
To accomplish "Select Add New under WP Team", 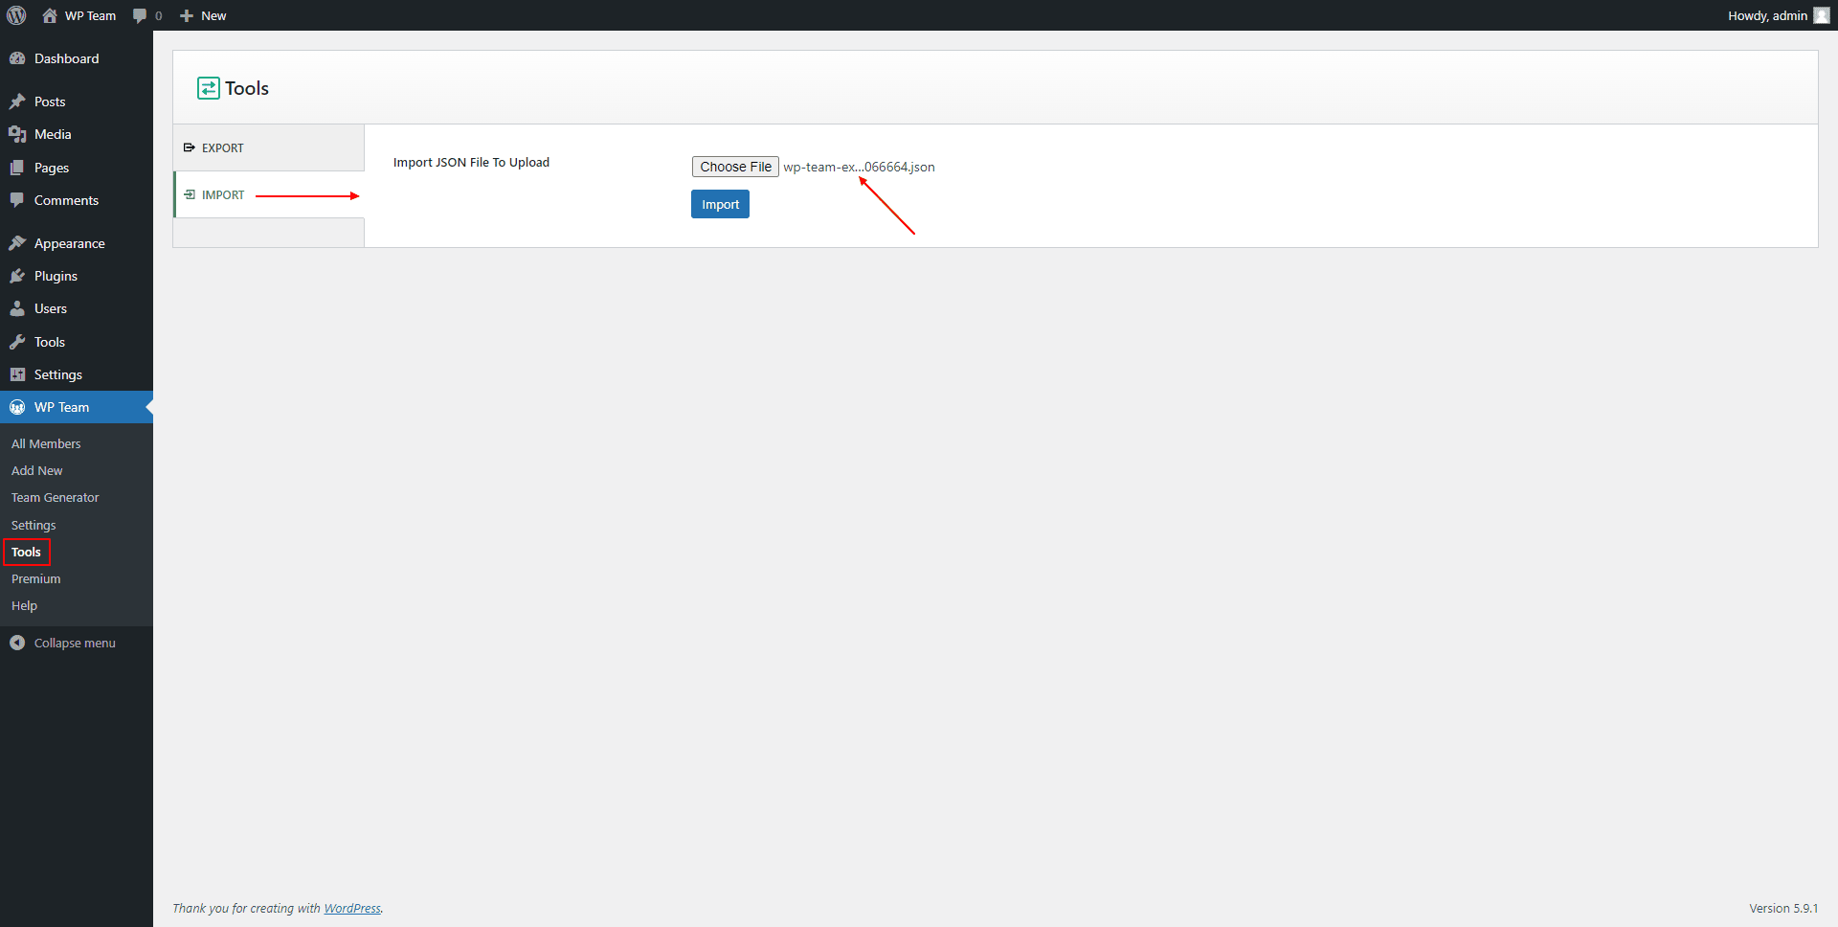I will pyautogui.click(x=37, y=470).
